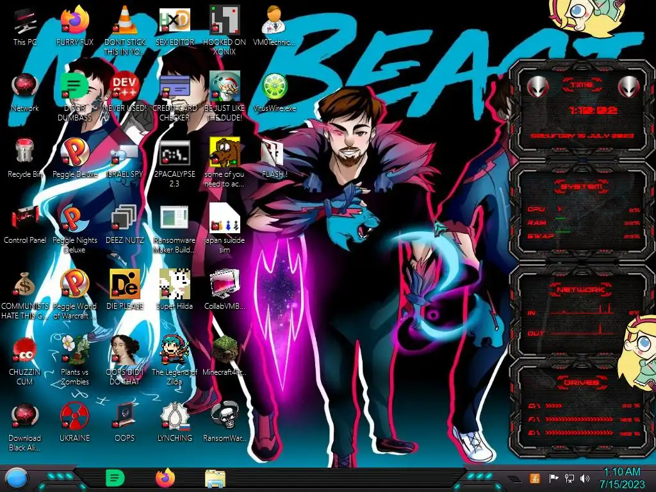Click the SWAP usage row in widget
The image size is (656, 492).
pyautogui.click(x=584, y=236)
